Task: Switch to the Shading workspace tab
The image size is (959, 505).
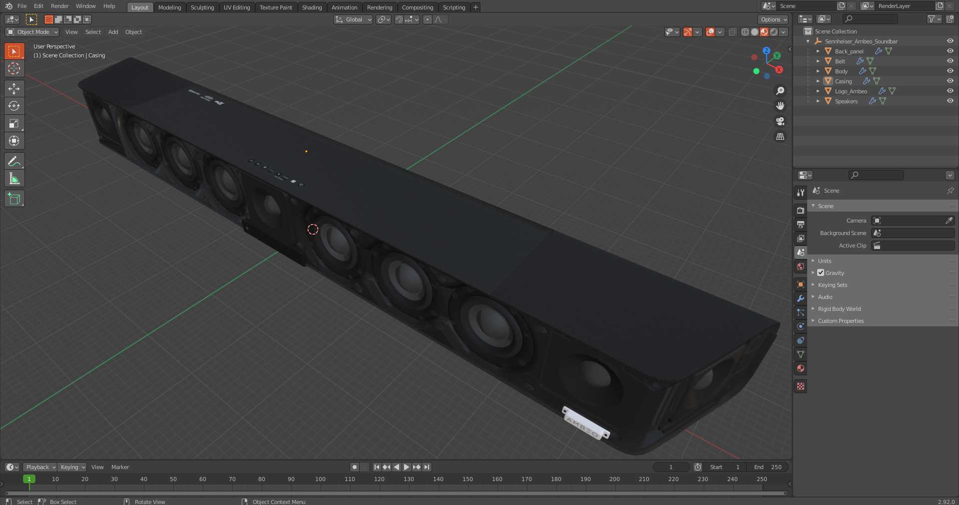Action: [x=312, y=7]
